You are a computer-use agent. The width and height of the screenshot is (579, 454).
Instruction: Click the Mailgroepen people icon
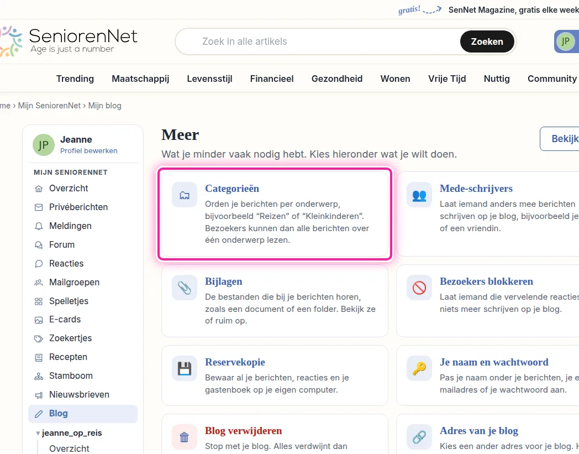pyautogui.click(x=39, y=283)
